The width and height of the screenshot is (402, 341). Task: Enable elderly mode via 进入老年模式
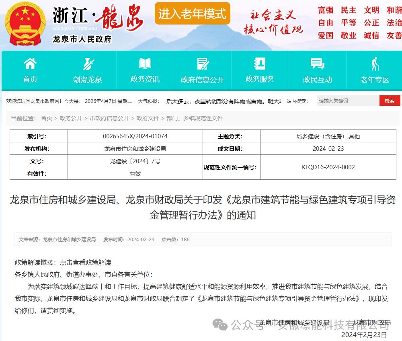click(192, 14)
